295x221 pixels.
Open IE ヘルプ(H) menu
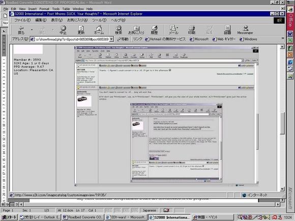[x=118, y=20]
